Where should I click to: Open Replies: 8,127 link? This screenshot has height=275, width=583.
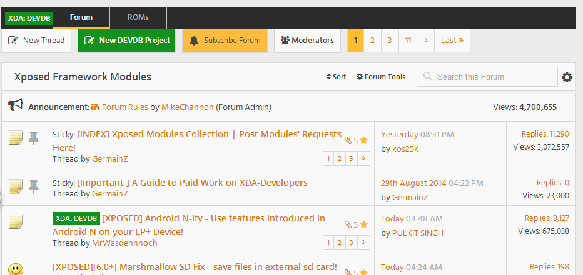pyautogui.click(x=547, y=218)
